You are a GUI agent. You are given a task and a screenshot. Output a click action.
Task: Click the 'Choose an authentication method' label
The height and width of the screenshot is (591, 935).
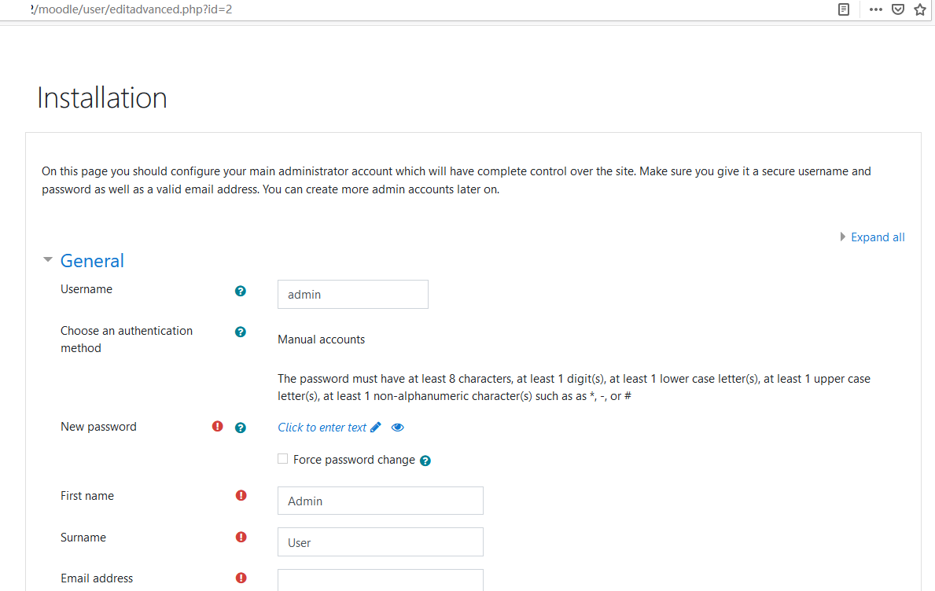[x=127, y=339]
